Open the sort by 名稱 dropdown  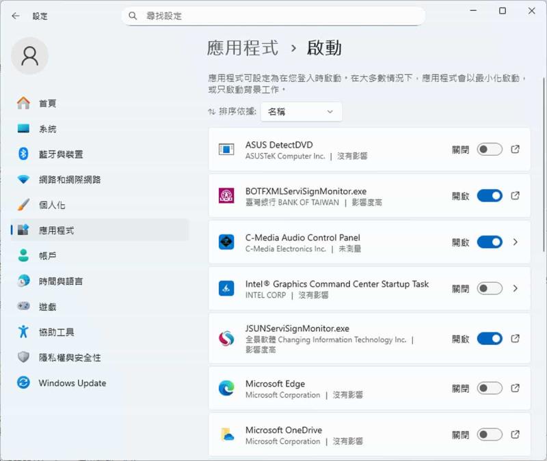point(301,111)
